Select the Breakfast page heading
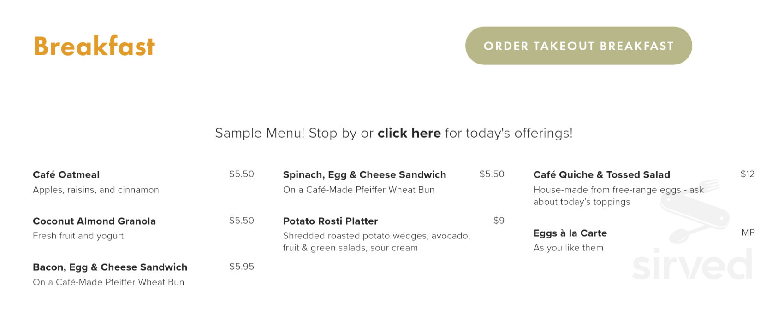 coord(94,46)
